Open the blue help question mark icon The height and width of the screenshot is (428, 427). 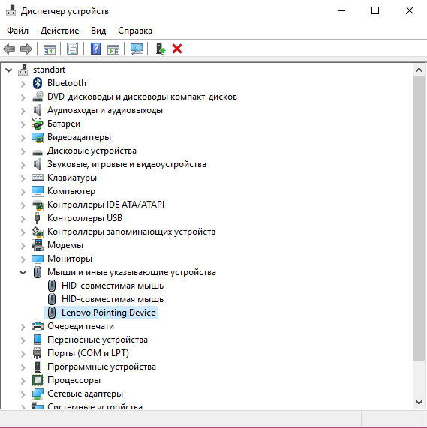click(95, 49)
